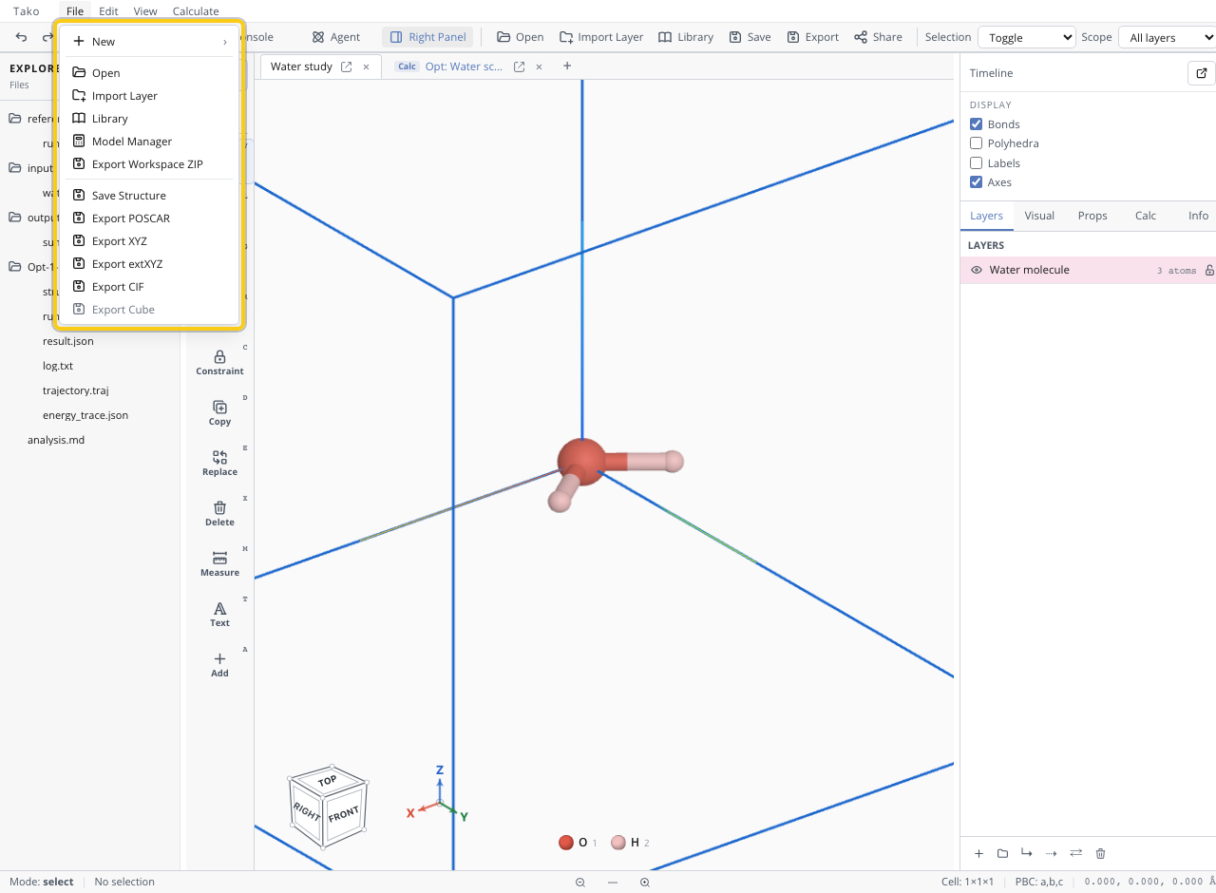Image resolution: width=1216 pixels, height=893 pixels.
Task: Select the Copy tool in the tool strip
Action: [219, 412]
